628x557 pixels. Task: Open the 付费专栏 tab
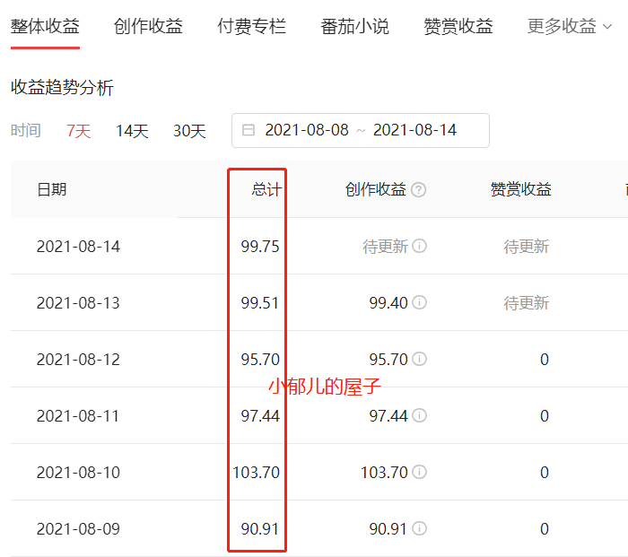251,26
